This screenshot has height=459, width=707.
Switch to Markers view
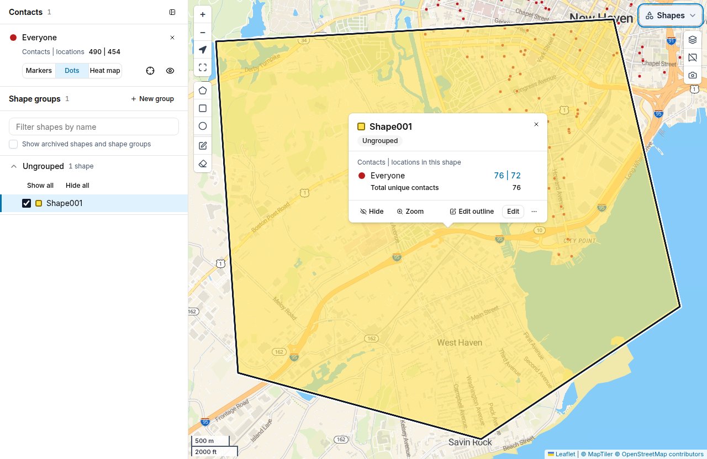39,71
